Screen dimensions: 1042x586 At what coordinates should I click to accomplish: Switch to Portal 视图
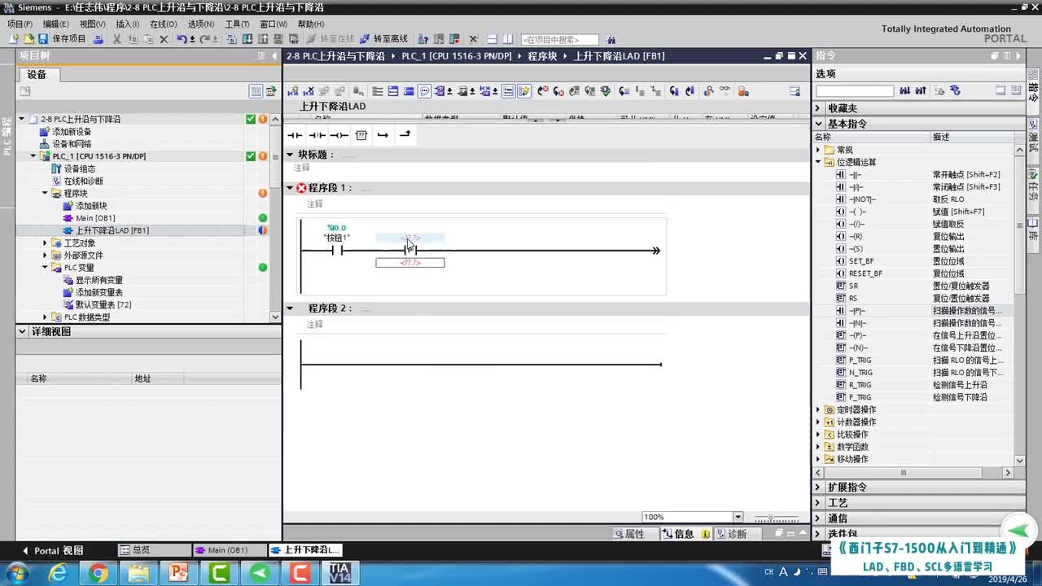coord(54,550)
